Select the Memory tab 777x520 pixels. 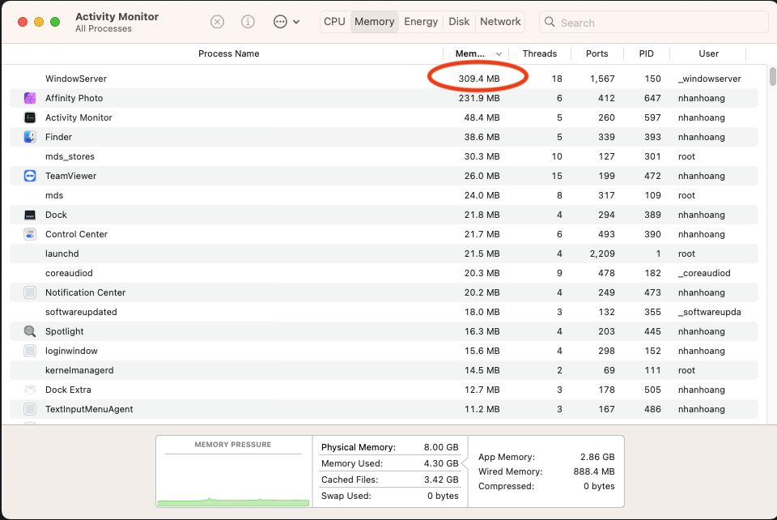tap(374, 22)
